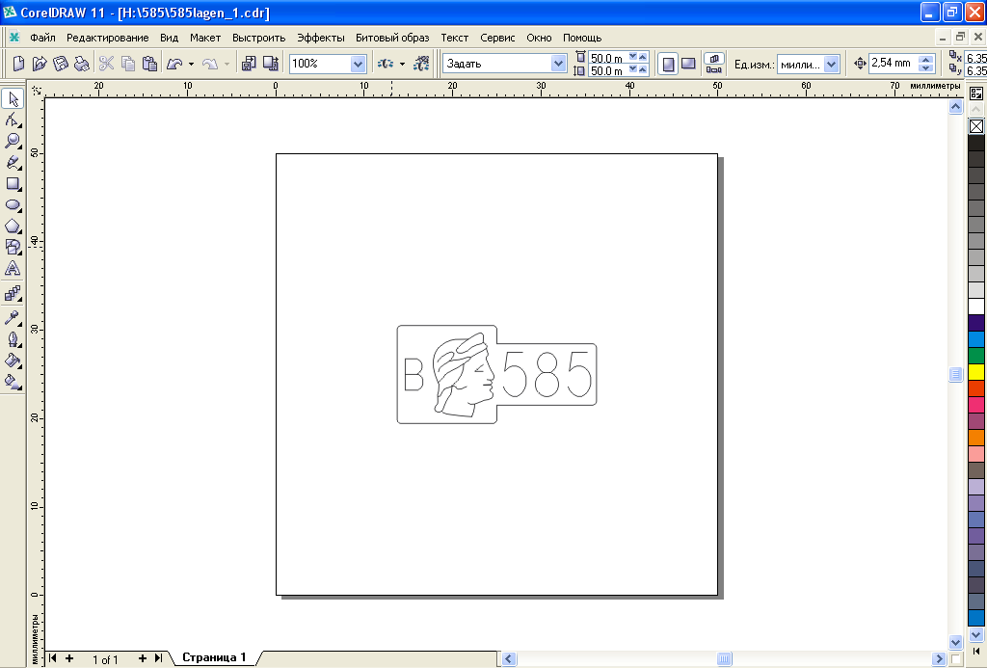Image resolution: width=987 pixels, height=668 pixels.
Task: Switch page orientation to landscape
Action: pyautogui.click(x=688, y=64)
